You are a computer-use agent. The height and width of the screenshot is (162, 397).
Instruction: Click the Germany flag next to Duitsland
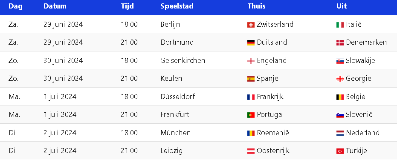(251, 43)
